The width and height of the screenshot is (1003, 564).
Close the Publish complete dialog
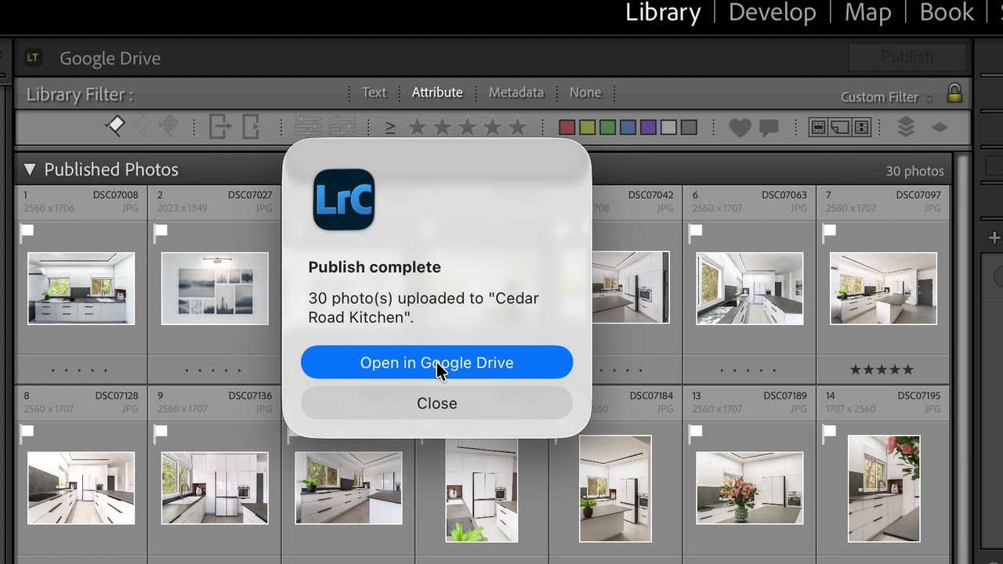436,403
